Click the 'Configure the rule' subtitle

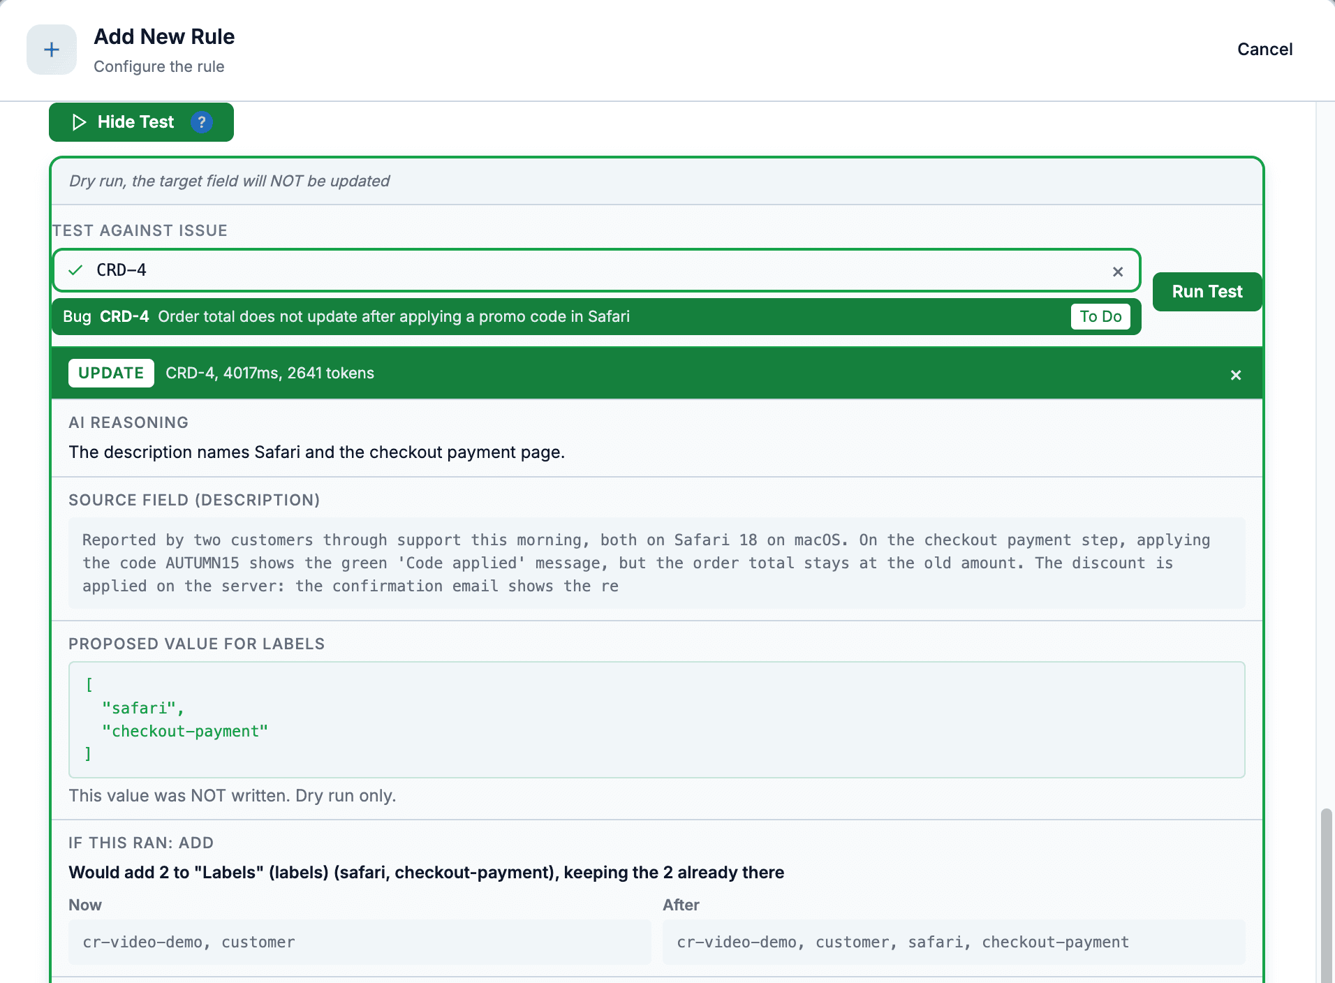click(x=159, y=67)
